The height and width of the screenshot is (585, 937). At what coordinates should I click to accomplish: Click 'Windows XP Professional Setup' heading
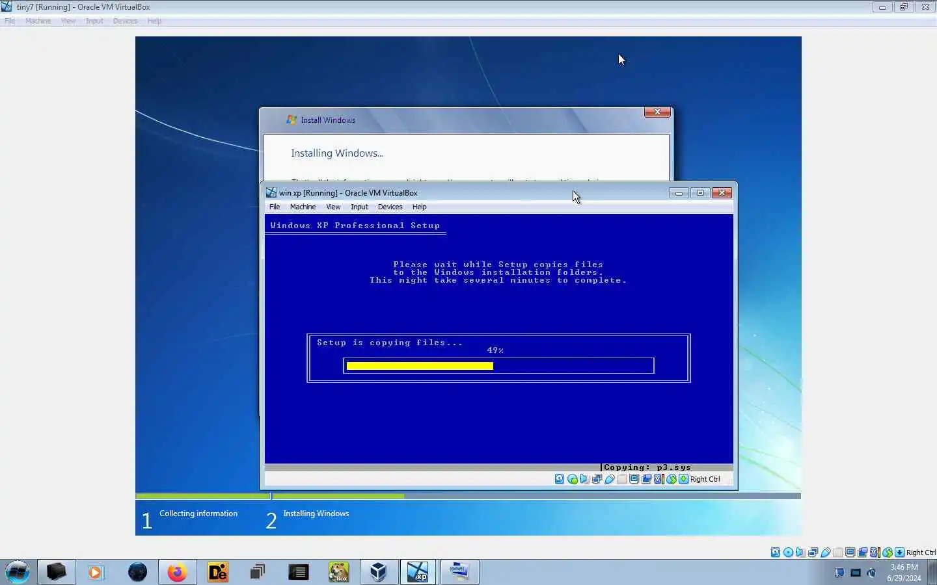coord(355,226)
